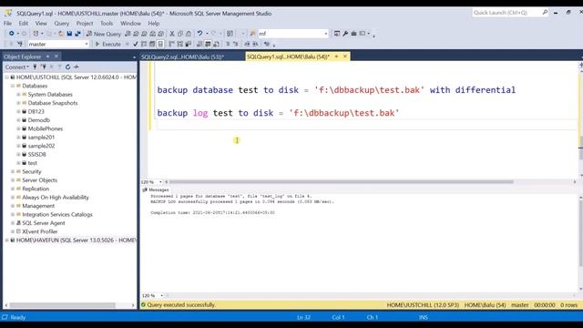Viewport: 583px width, 328px height.
Task: Click the Find in Files icon
Action: [253, 34]
